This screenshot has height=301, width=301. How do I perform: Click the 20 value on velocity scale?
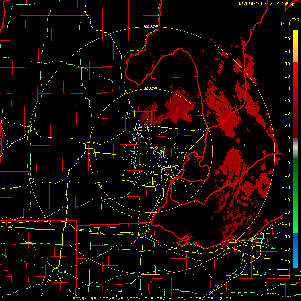pyautogui.click(x=287, y=125)
